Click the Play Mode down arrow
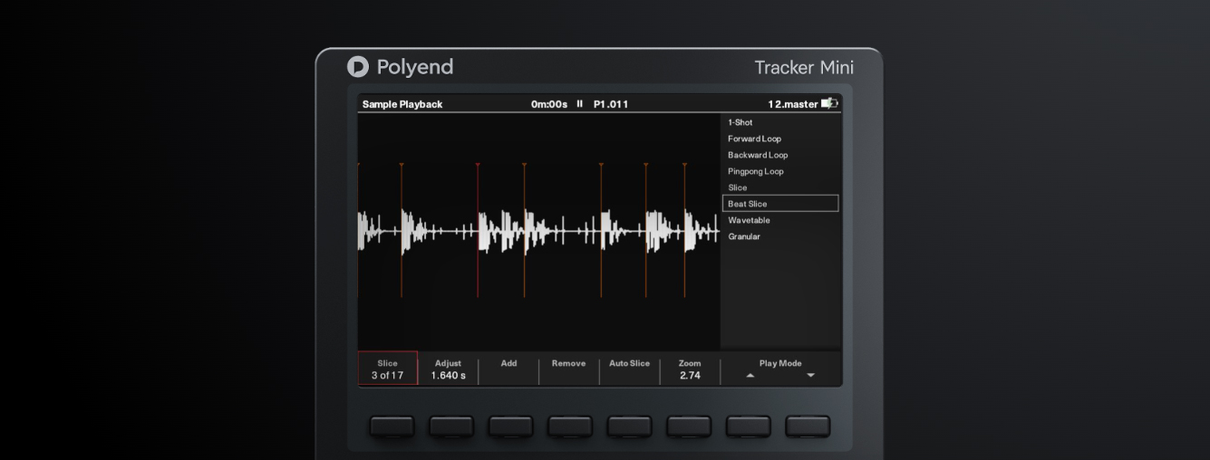This screenshot has width=1210, height=460. click(810, 376)
